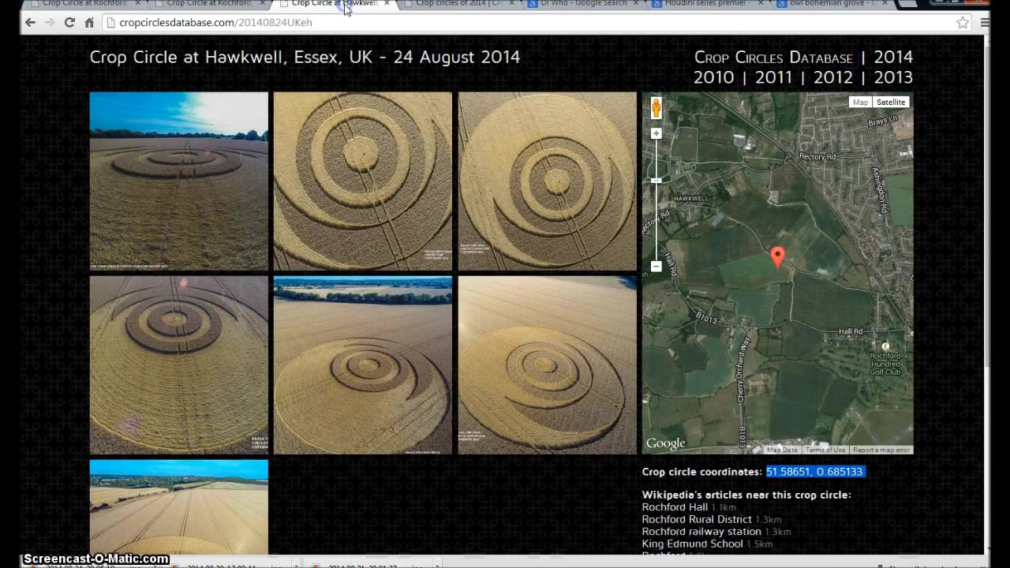Open the King Edmund School link
The image size is (1010, 568).
[693, 544]
